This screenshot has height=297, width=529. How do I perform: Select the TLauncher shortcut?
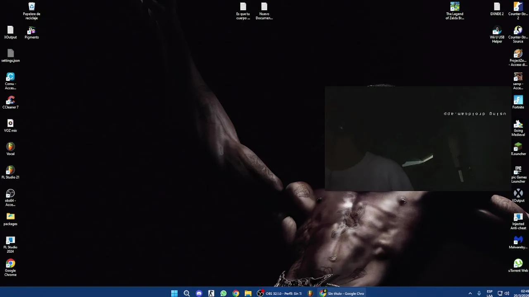[x=518, y=149]
